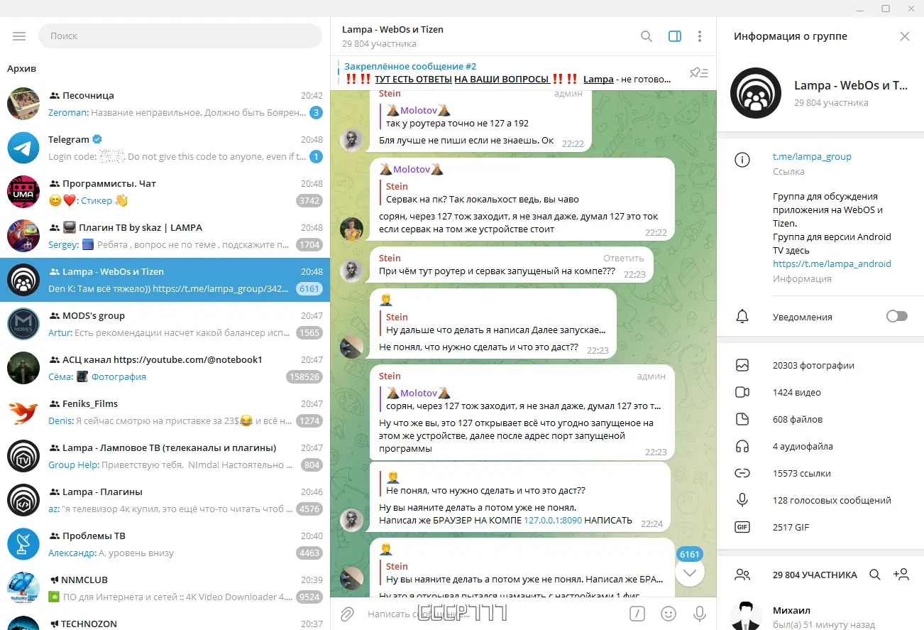The image size is (924, 630).
Task: Open the three-dot chat menu
Action: point(700,36)
